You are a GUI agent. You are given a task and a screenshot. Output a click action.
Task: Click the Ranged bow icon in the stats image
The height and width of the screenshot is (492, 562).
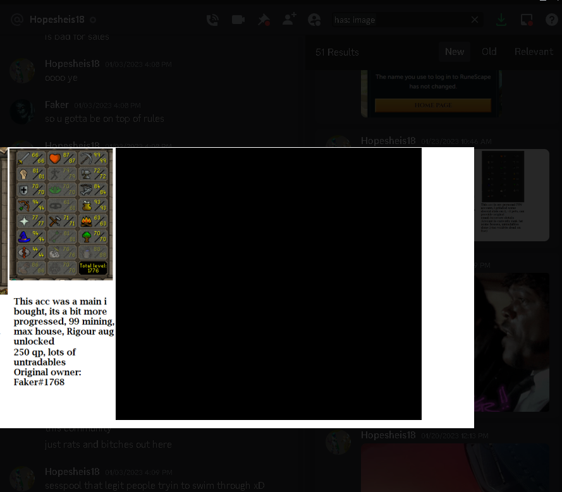(23, 205)
